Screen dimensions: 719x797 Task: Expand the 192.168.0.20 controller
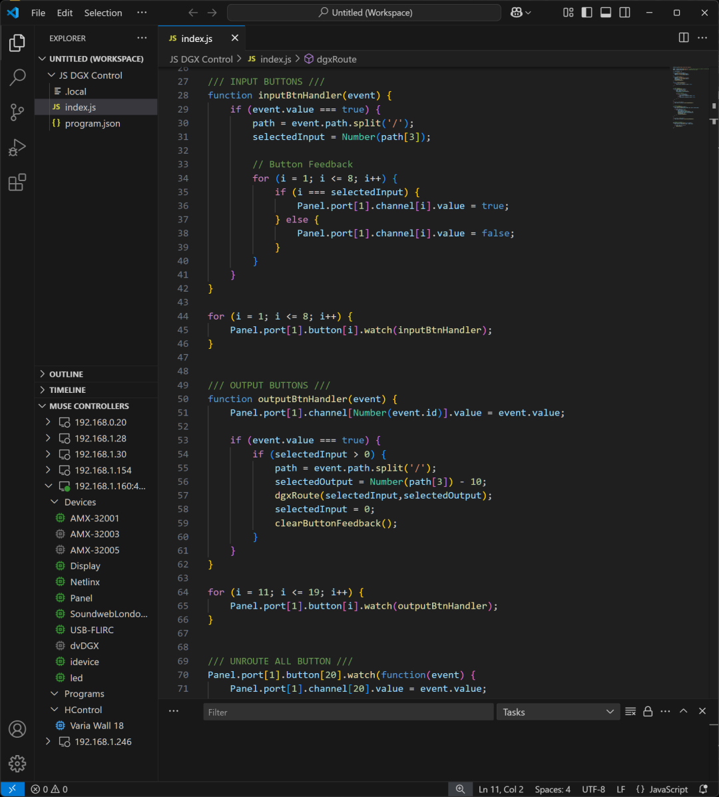[x=49, y=422]
